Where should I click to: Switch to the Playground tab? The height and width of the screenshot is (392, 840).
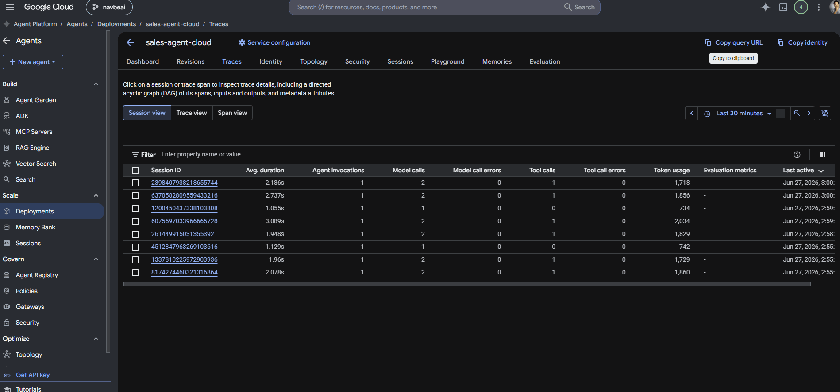447,61
